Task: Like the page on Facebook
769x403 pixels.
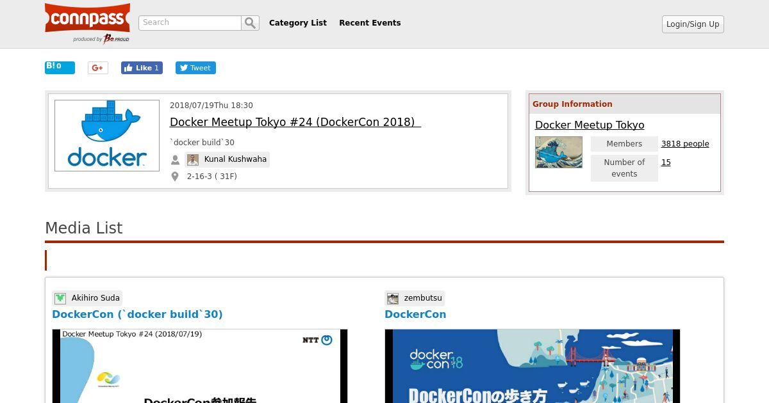Action: coord(142,68)
